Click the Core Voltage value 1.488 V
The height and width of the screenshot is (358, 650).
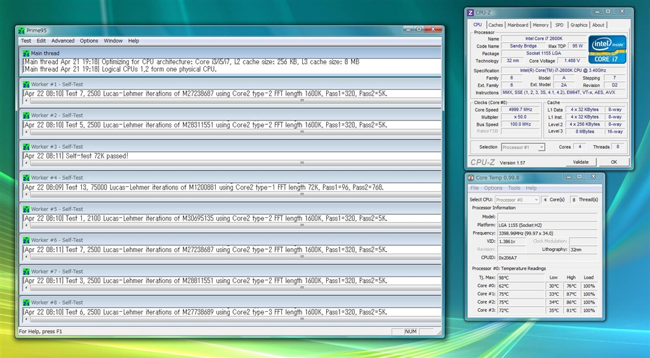coord(572,61)
